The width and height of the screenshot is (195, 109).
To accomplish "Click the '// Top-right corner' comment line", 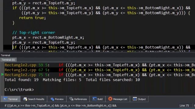I will [x=34, y=32].
